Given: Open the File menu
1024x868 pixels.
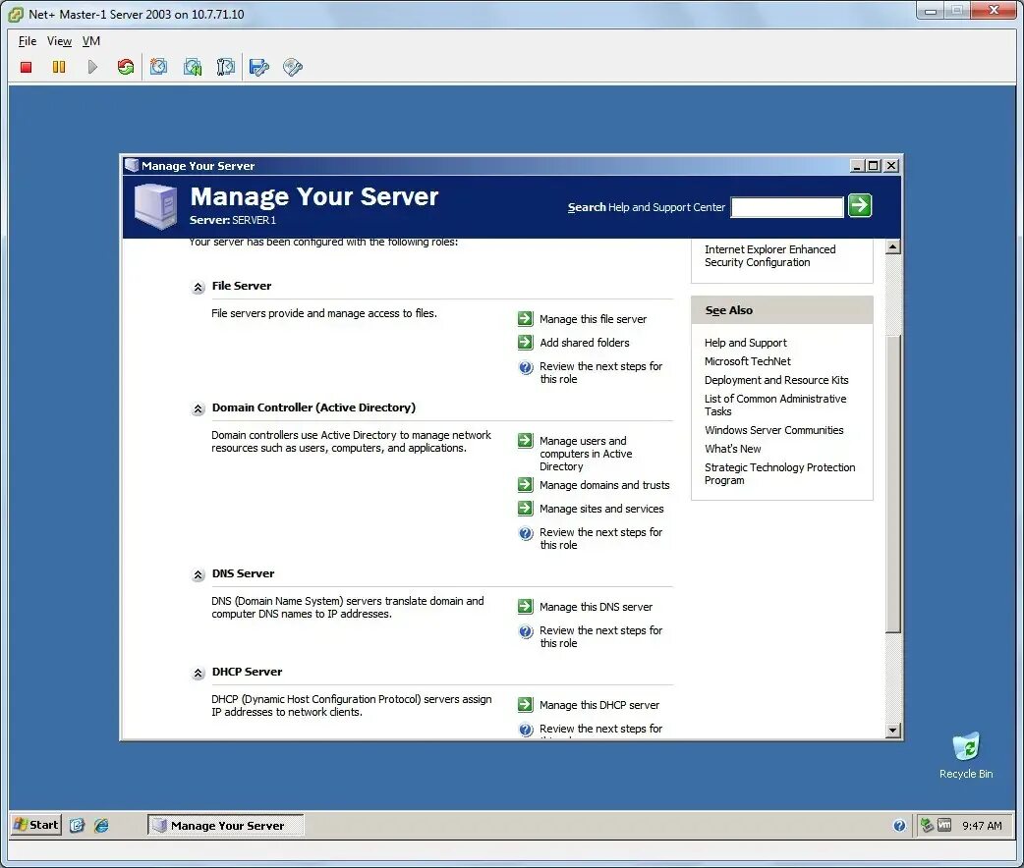Looking at the screenshot, I should [27, 41].
